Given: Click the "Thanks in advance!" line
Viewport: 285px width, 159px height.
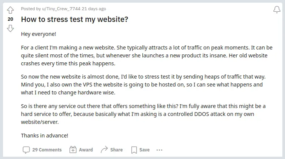Looking at the screenshot, I should [45, 136].
